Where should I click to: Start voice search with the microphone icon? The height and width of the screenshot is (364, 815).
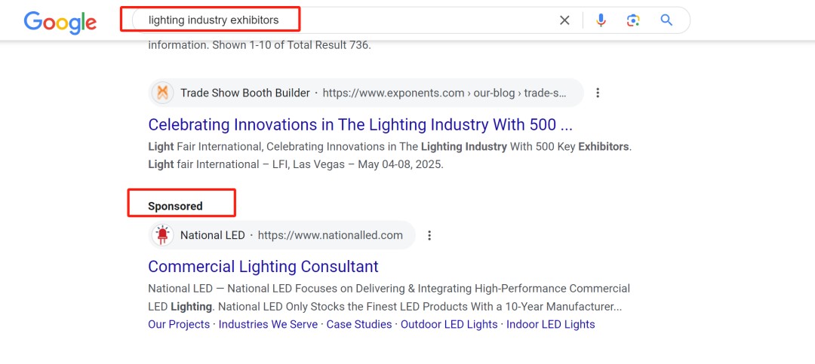[601, 20]
